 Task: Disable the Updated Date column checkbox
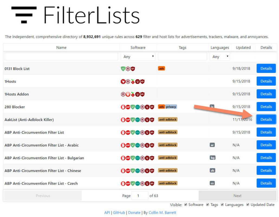click(248, 205)
